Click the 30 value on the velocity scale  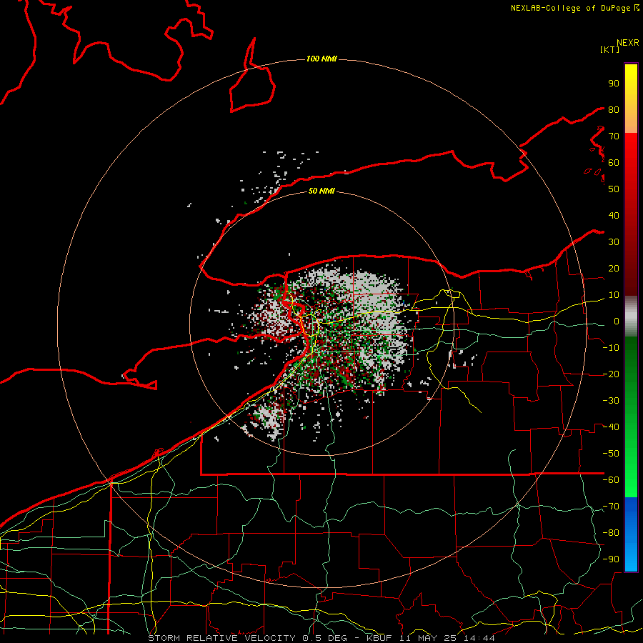pyautogui.click(x=614, y=242)
